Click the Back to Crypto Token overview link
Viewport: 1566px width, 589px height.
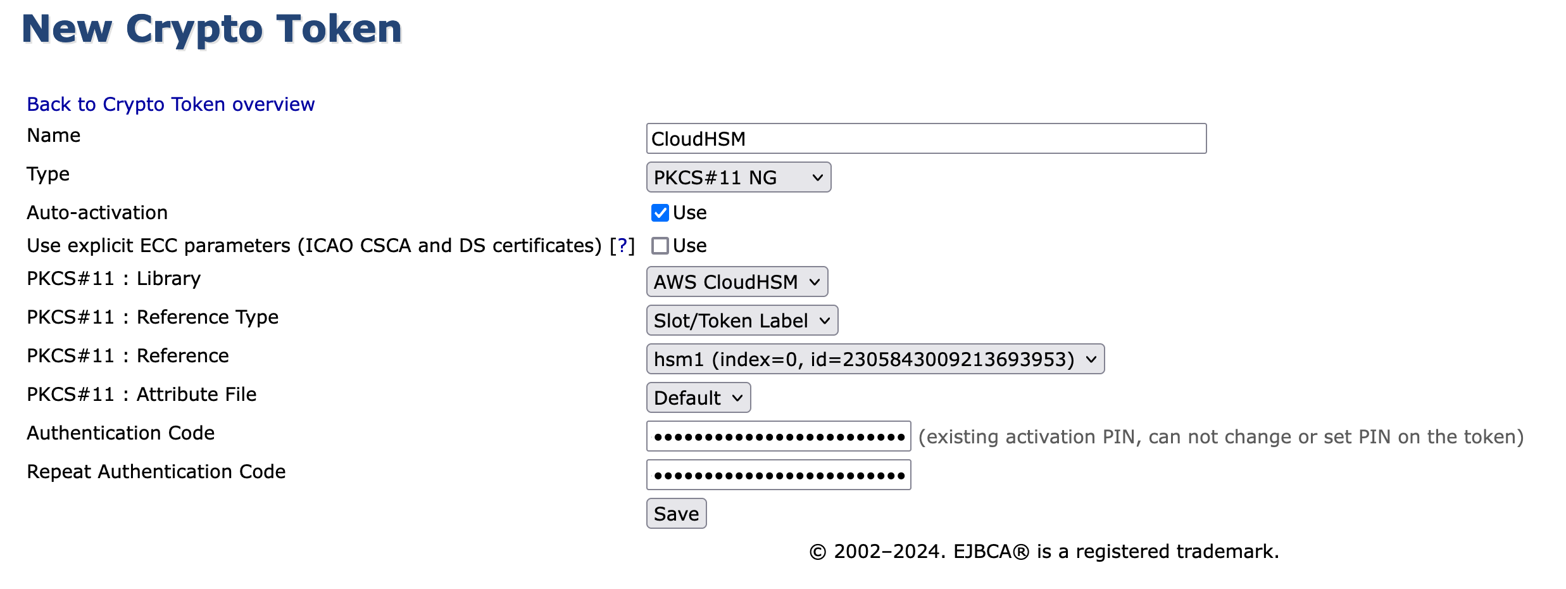[x=170, y=104]
